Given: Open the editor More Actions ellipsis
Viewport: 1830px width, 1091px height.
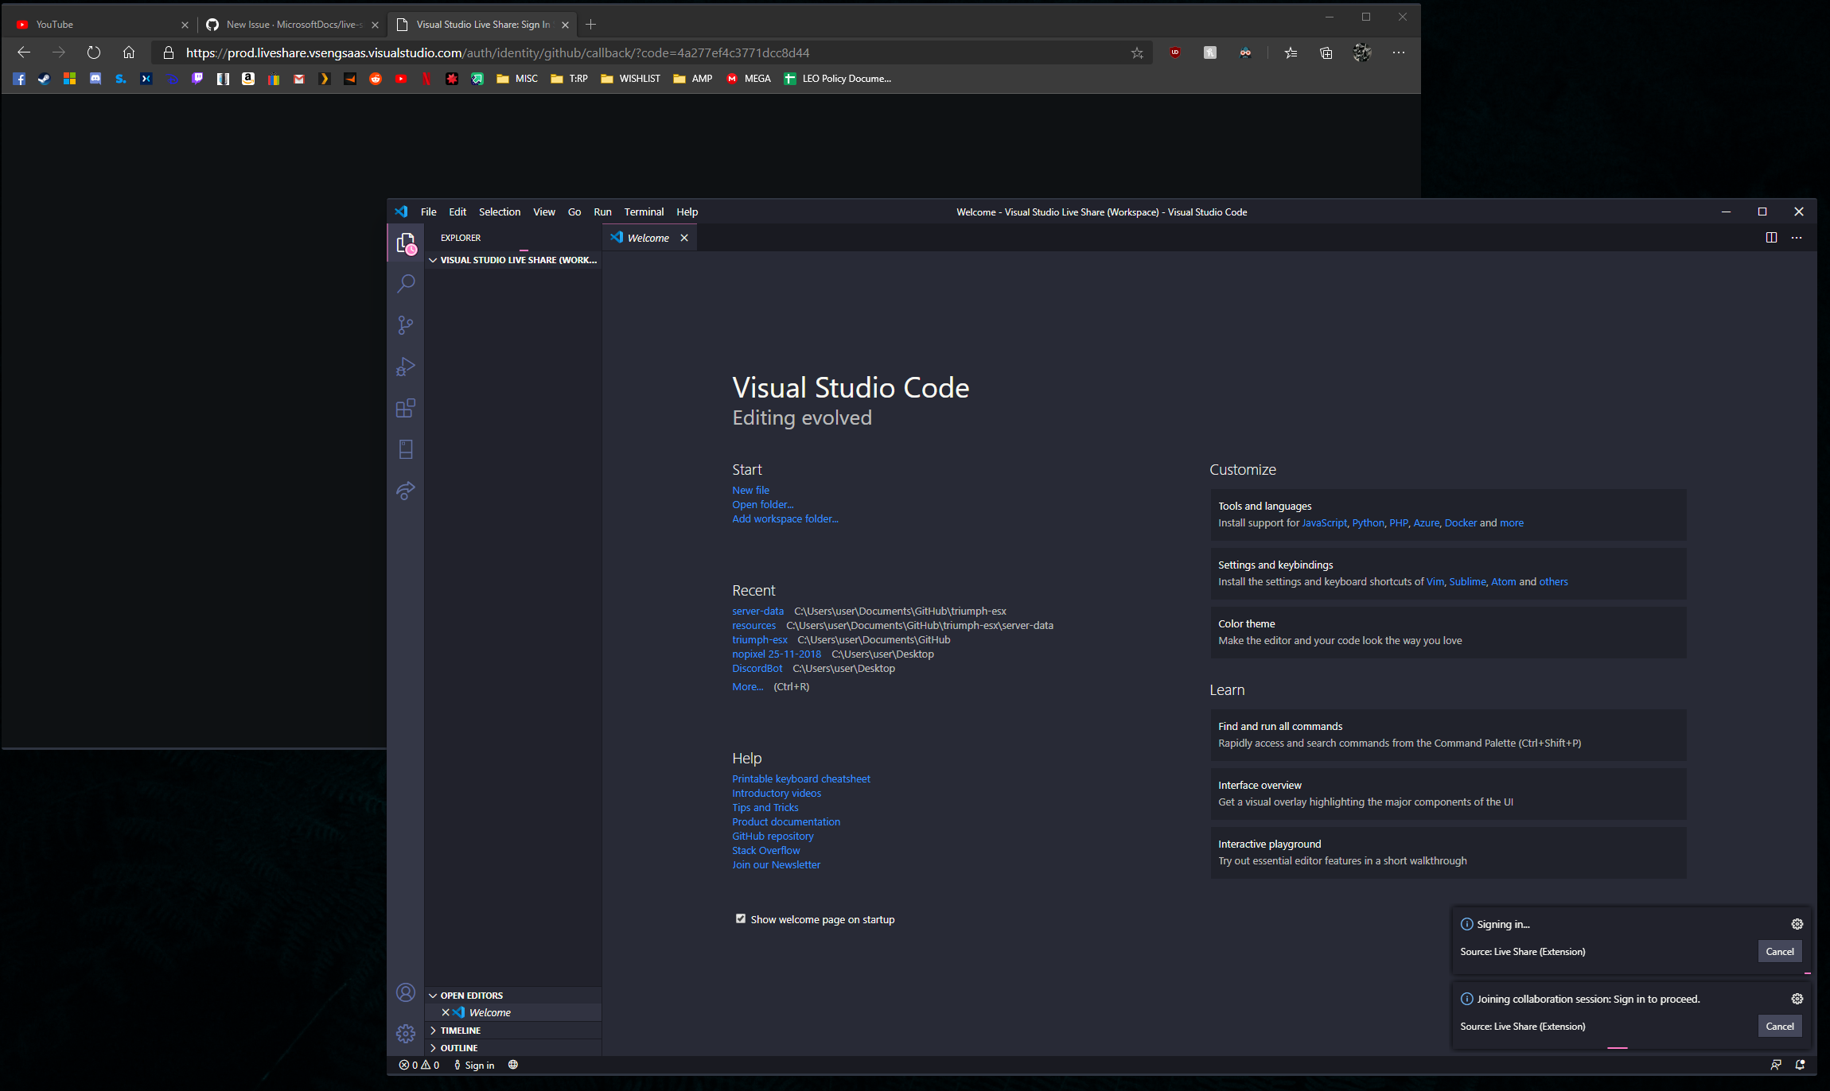Looking at the screenshot, I should [1797, 238].
